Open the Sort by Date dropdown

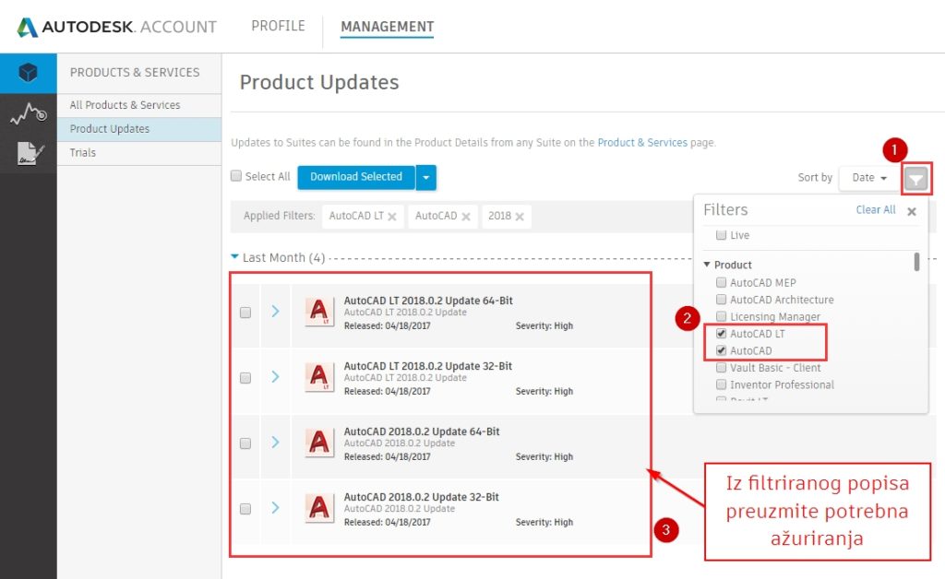pyautogui.click(x=868, y=178)
